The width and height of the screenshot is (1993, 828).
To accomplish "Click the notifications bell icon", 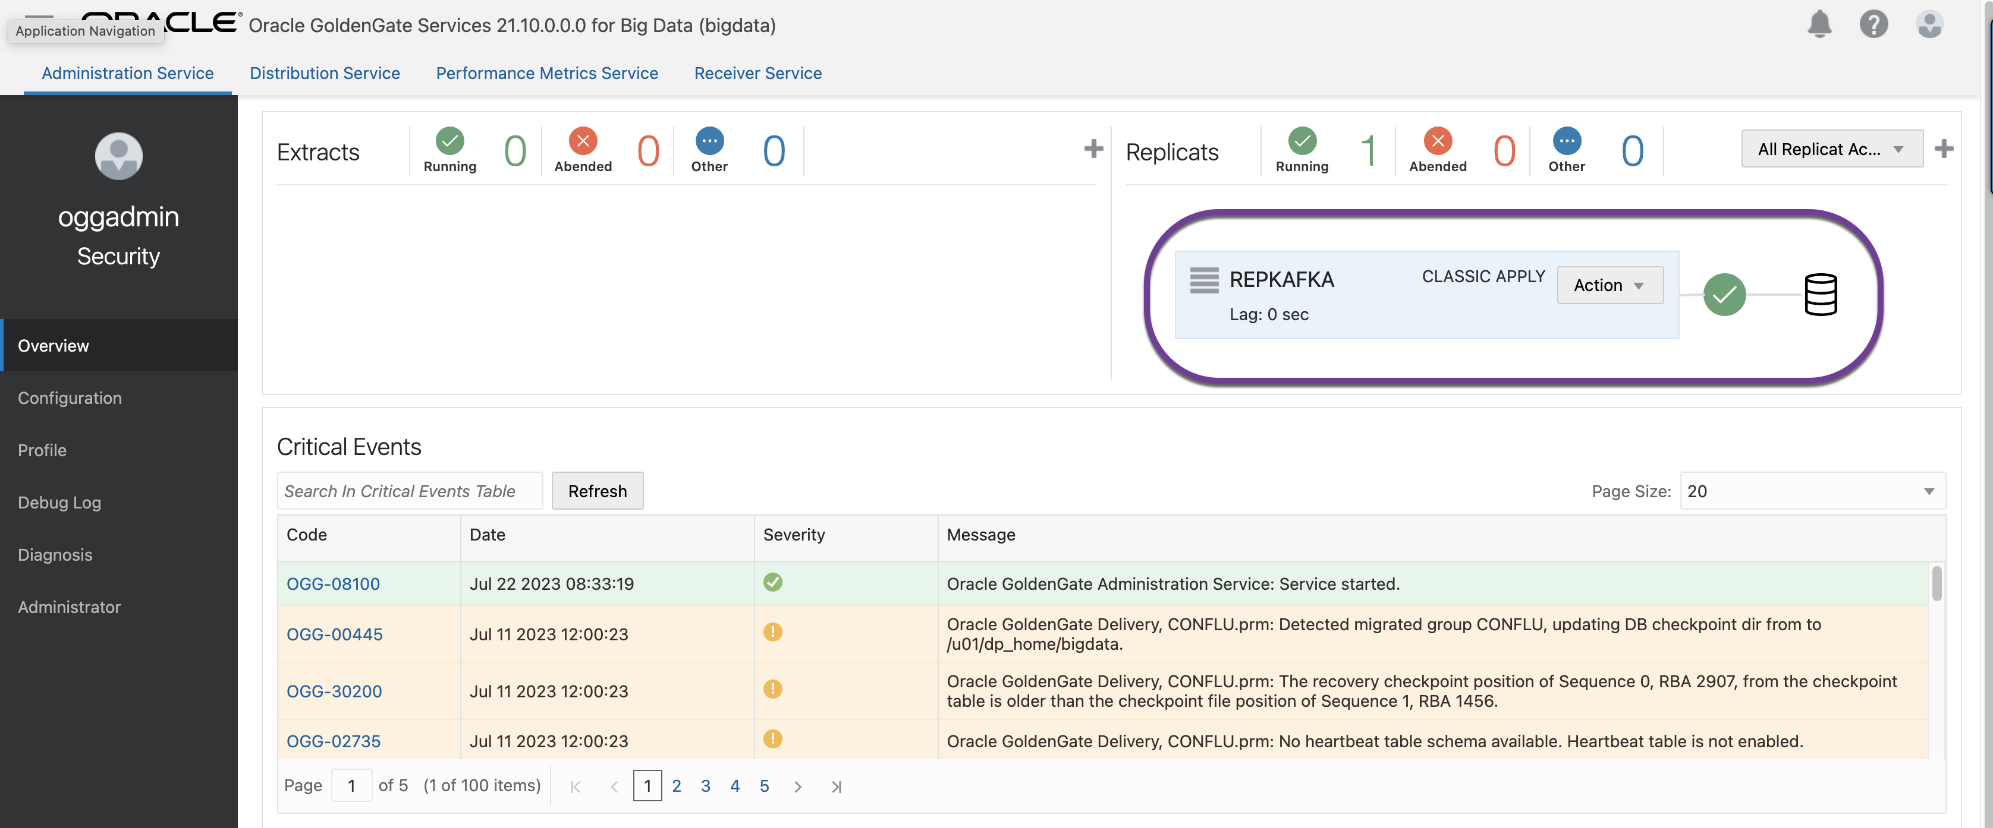I will click(1819, 24).
